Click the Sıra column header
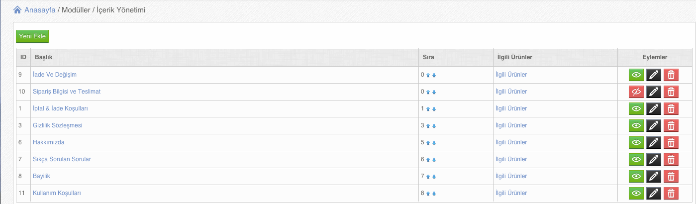696x204 pixels. click(x=429, y=58)
